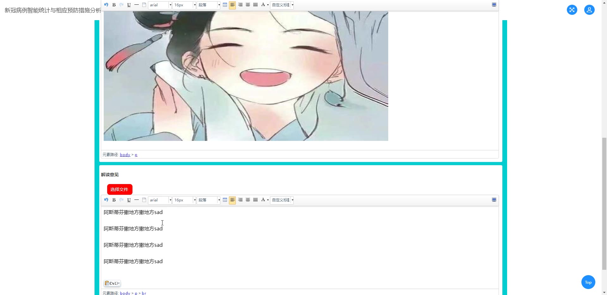Click the page vertical scrollbar thumb

(x=604, y=204)
